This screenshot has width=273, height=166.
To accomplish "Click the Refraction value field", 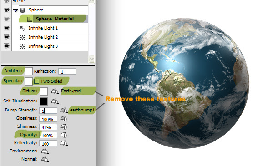I will [67, 71].
